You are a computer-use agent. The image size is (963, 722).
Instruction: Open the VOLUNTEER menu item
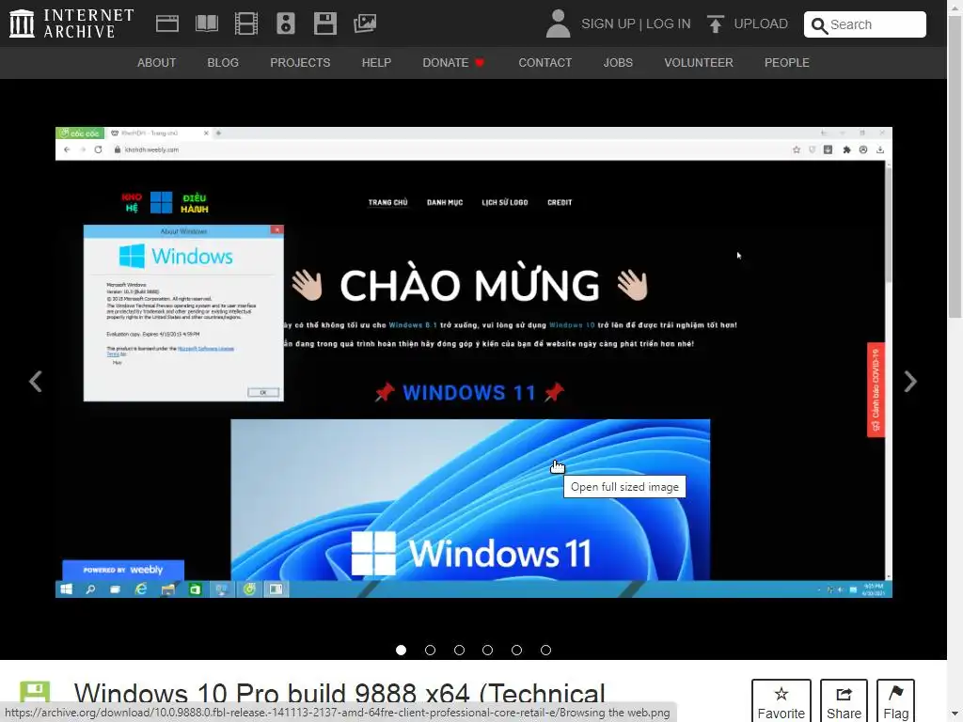point(699,63)
